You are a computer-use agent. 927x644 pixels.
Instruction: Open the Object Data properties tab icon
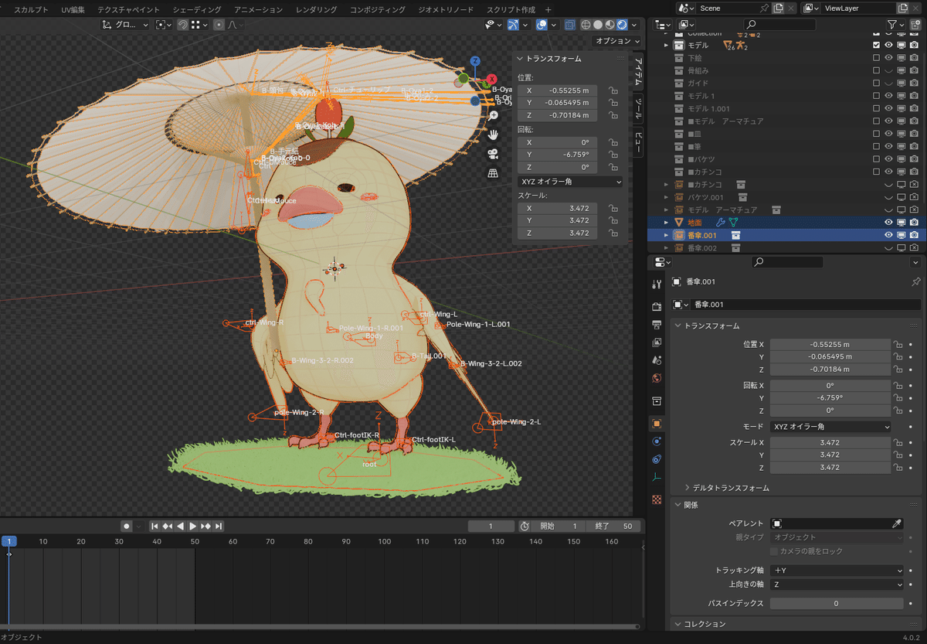tap(657, 477)
